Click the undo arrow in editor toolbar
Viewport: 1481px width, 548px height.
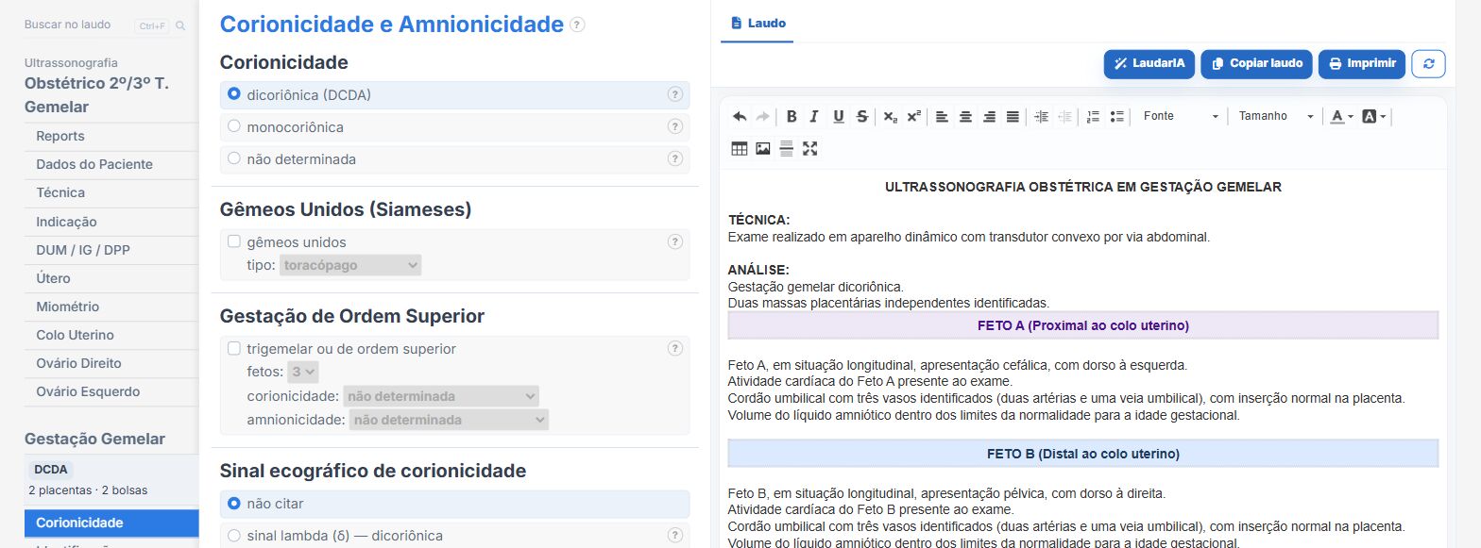coord(740,116)
